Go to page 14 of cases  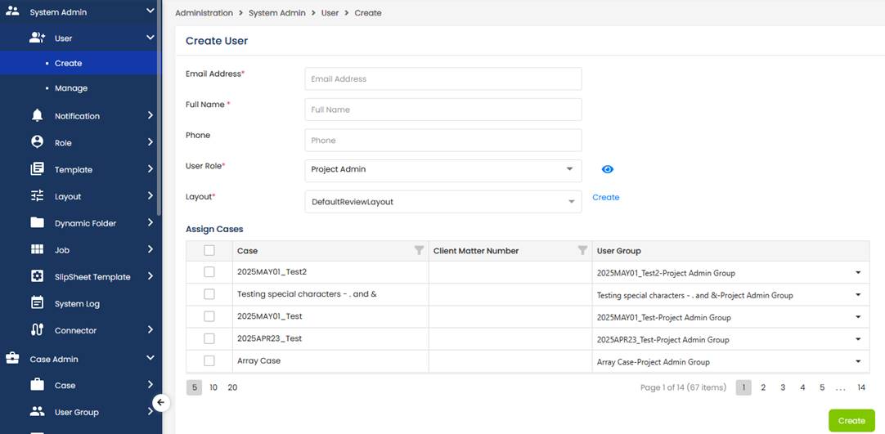click(x=861, y=387)
